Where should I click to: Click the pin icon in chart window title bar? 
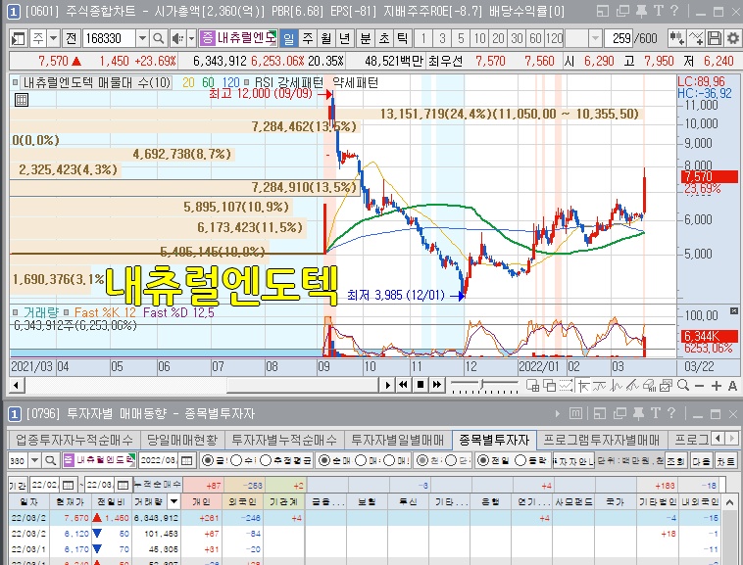pos(642,11)
